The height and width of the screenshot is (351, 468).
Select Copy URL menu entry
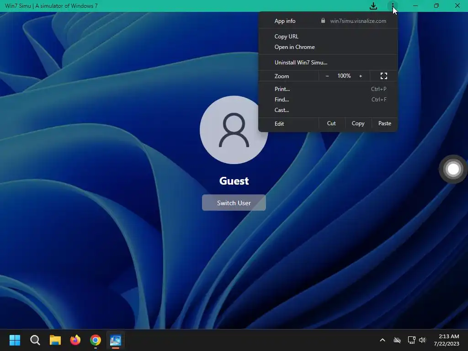328,37
